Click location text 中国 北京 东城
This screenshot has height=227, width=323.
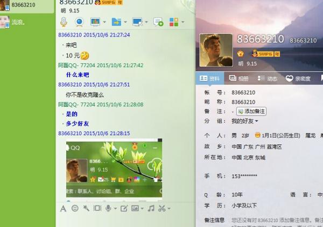(x=248, y=158)
